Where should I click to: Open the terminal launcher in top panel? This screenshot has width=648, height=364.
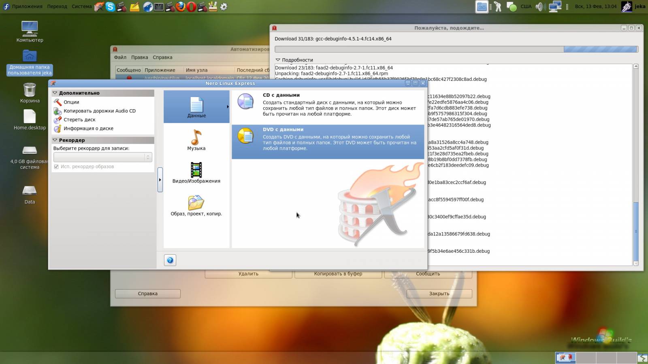(x=159, y=6)
